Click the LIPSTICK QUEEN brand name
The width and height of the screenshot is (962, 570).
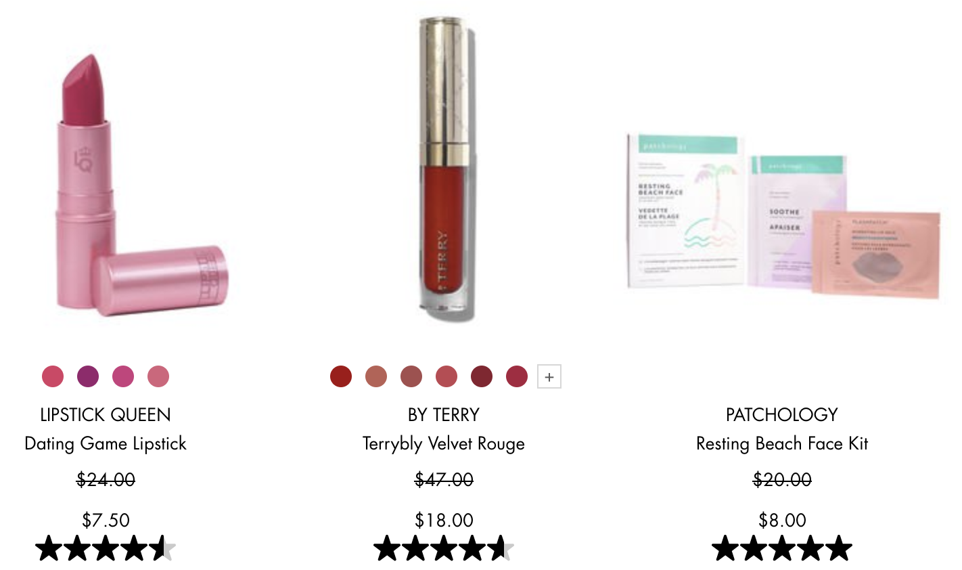coord(106,414)
